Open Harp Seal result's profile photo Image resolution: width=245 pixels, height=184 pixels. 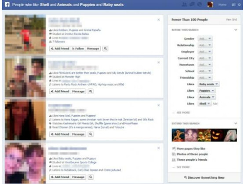point(26,120)
